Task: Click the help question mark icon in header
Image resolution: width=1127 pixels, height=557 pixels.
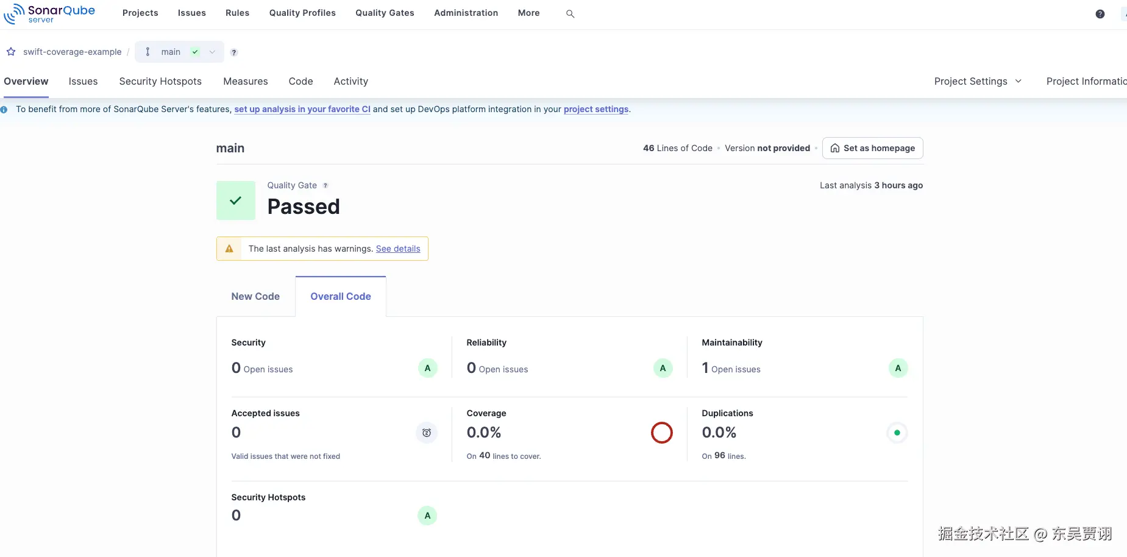Action: click(x=1100, y=14)
